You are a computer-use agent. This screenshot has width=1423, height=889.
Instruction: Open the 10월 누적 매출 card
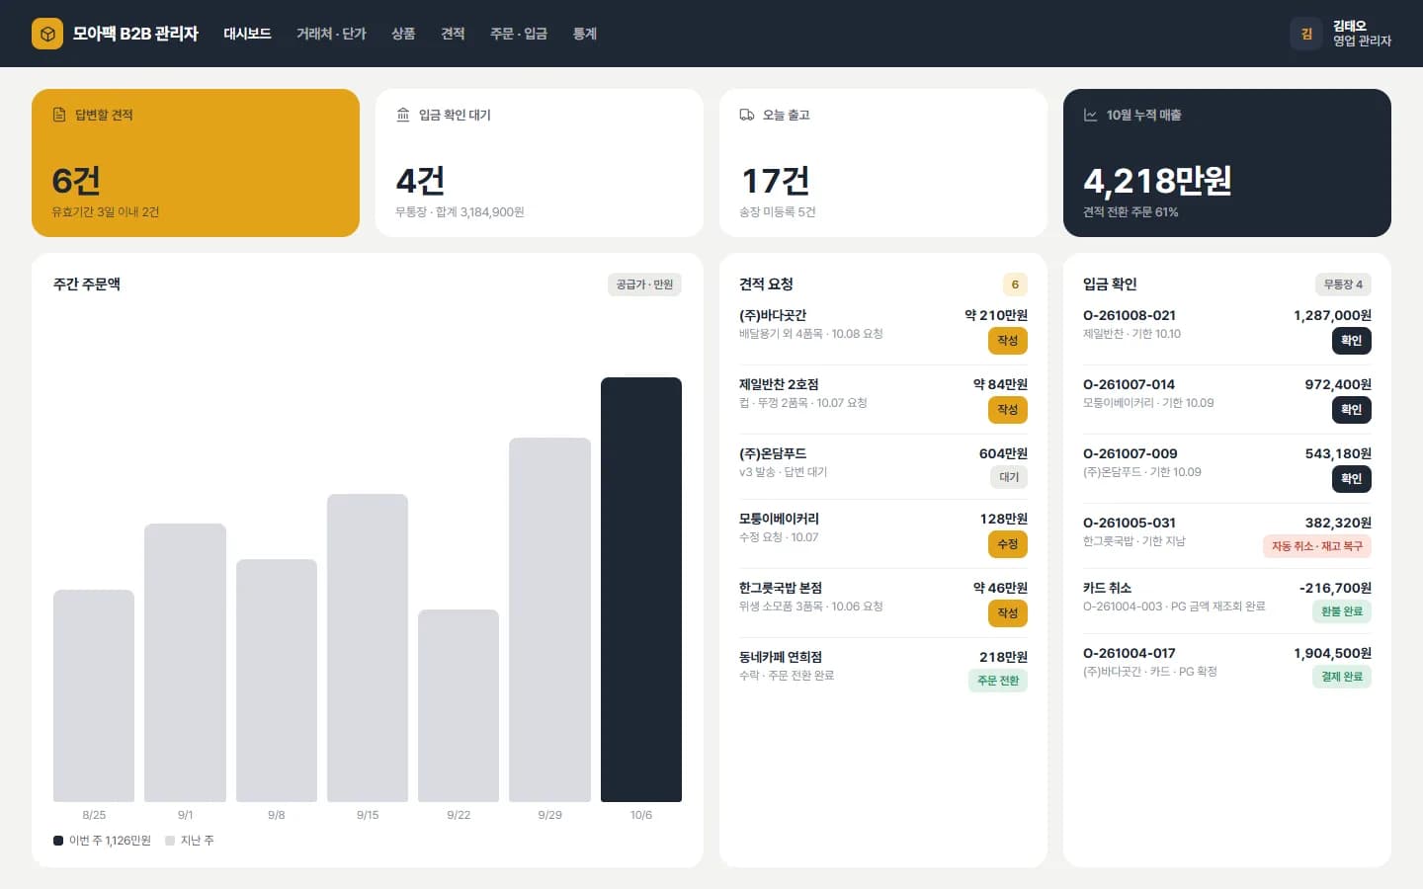tap(1227, 163)
